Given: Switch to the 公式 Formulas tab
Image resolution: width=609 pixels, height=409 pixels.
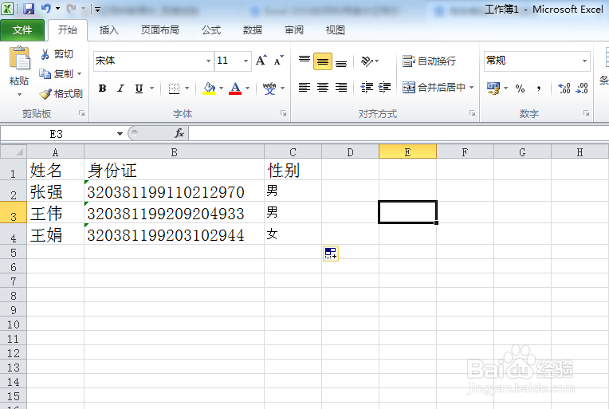Looking at the screenshot, I should coord(211,30).
